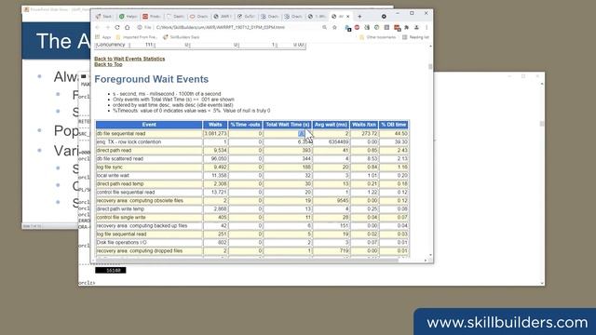Click the Avg wait (ms) column header
Viewport: 596px width, 335px height.
coord(332,125)
